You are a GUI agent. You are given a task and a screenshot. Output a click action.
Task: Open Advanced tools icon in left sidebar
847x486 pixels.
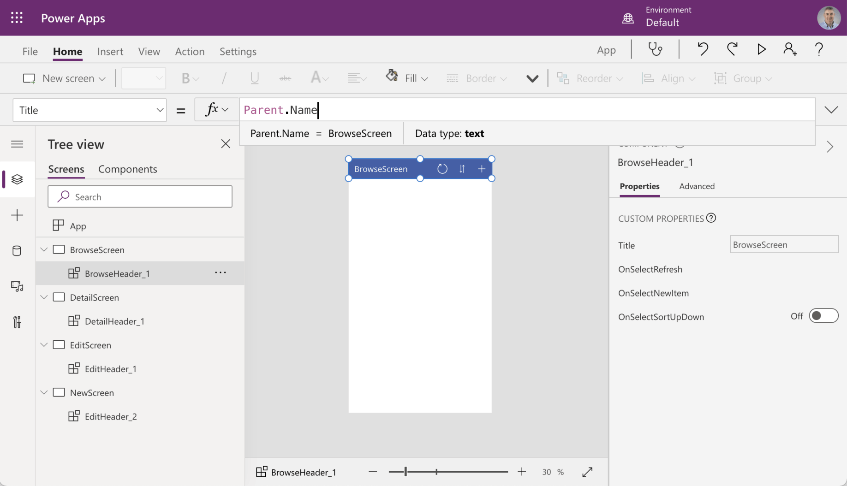coord(17,322)
